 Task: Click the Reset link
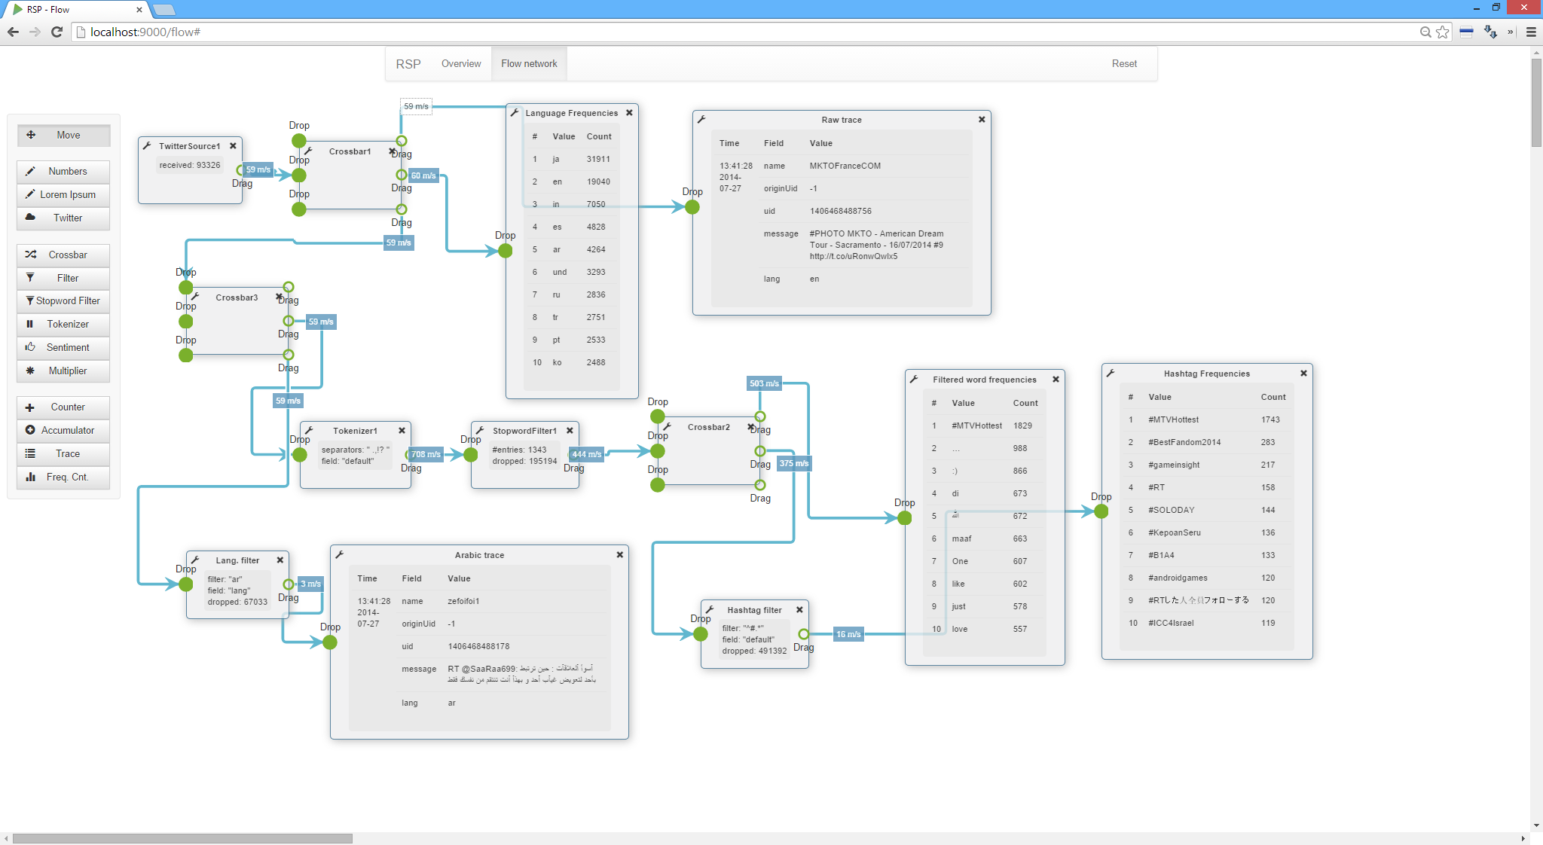1124,64
